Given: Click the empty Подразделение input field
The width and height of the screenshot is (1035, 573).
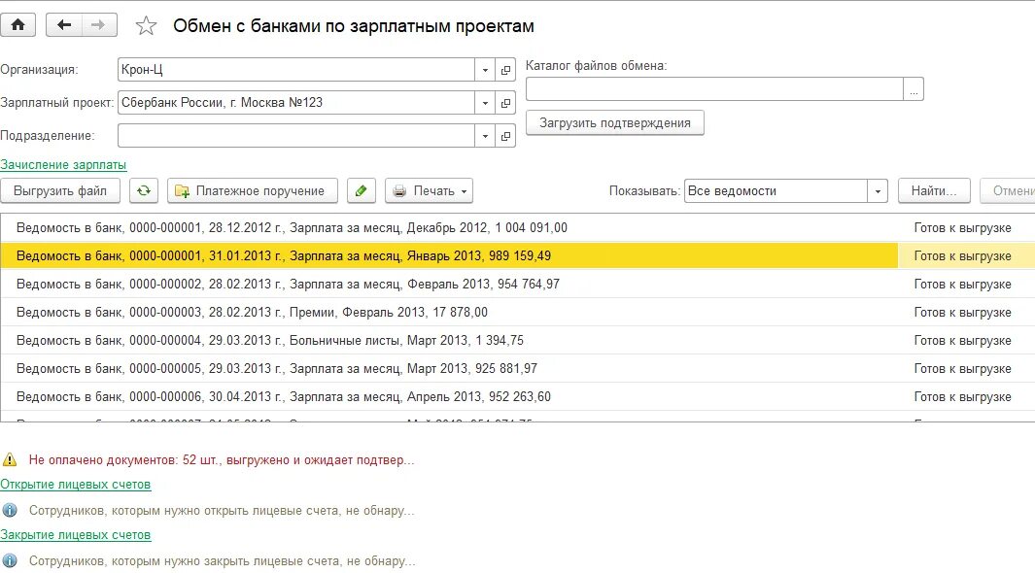Looking at the screenshot, I should [296, 136].
